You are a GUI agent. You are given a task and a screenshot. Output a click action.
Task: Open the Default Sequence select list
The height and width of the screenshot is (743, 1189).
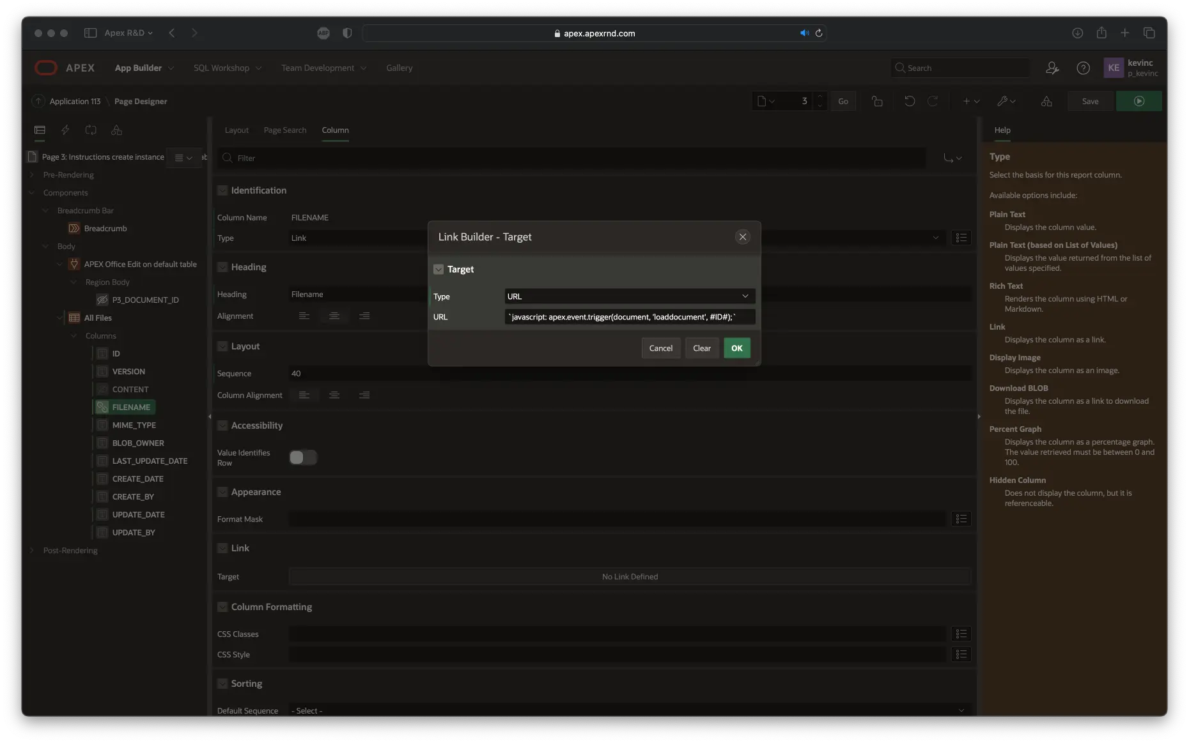click(630, 710)
